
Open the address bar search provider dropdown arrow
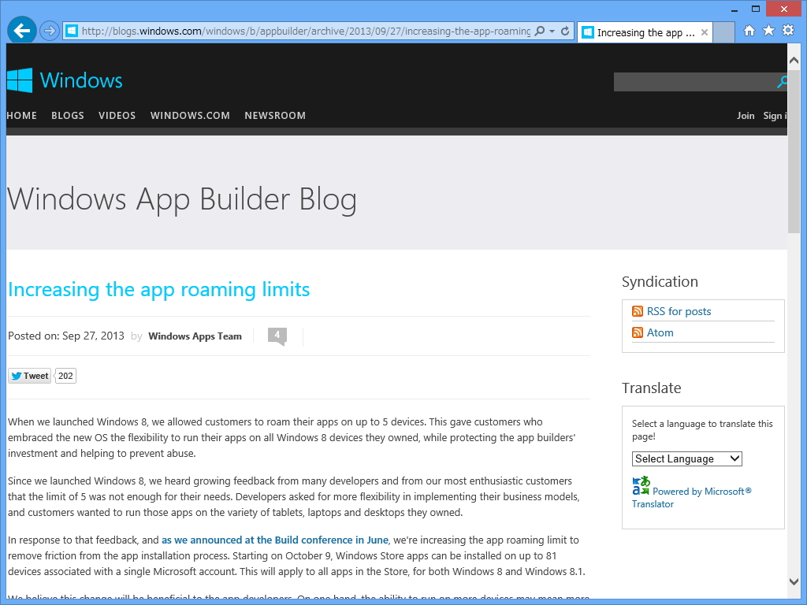(552, 31)
